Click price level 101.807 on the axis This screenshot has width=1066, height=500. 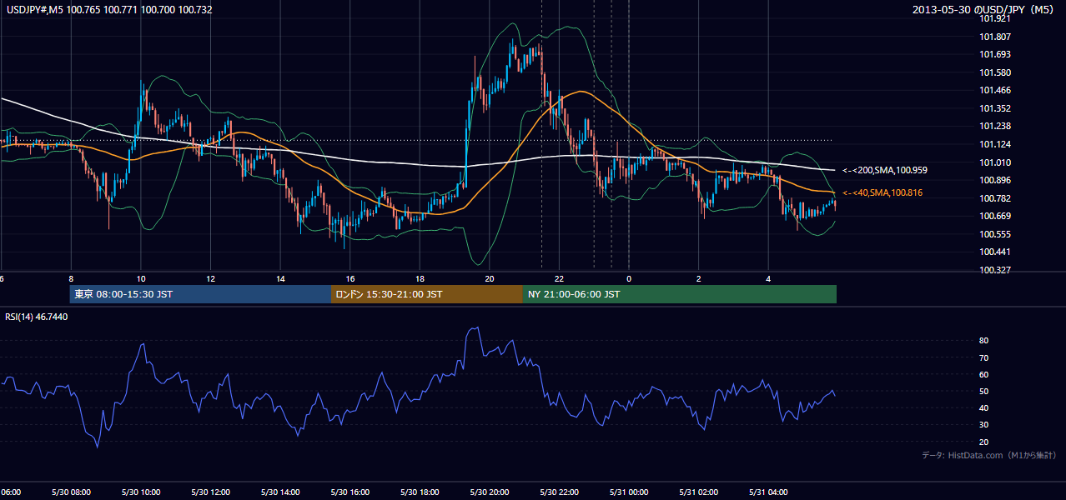[994, 37]
